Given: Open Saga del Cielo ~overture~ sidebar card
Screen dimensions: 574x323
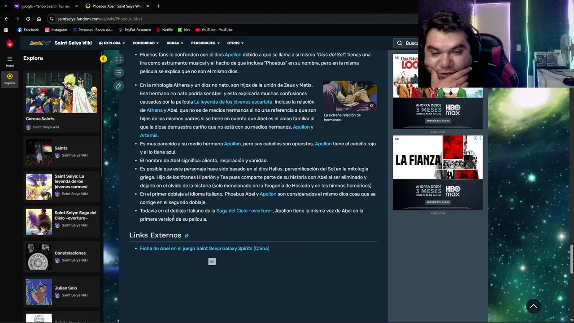Looking at the screenshot, I should pos(61,221).
